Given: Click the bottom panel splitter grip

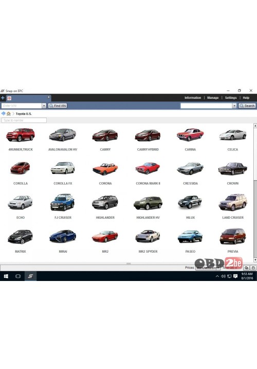Looking at the screenshot, I should coord(128,263).
